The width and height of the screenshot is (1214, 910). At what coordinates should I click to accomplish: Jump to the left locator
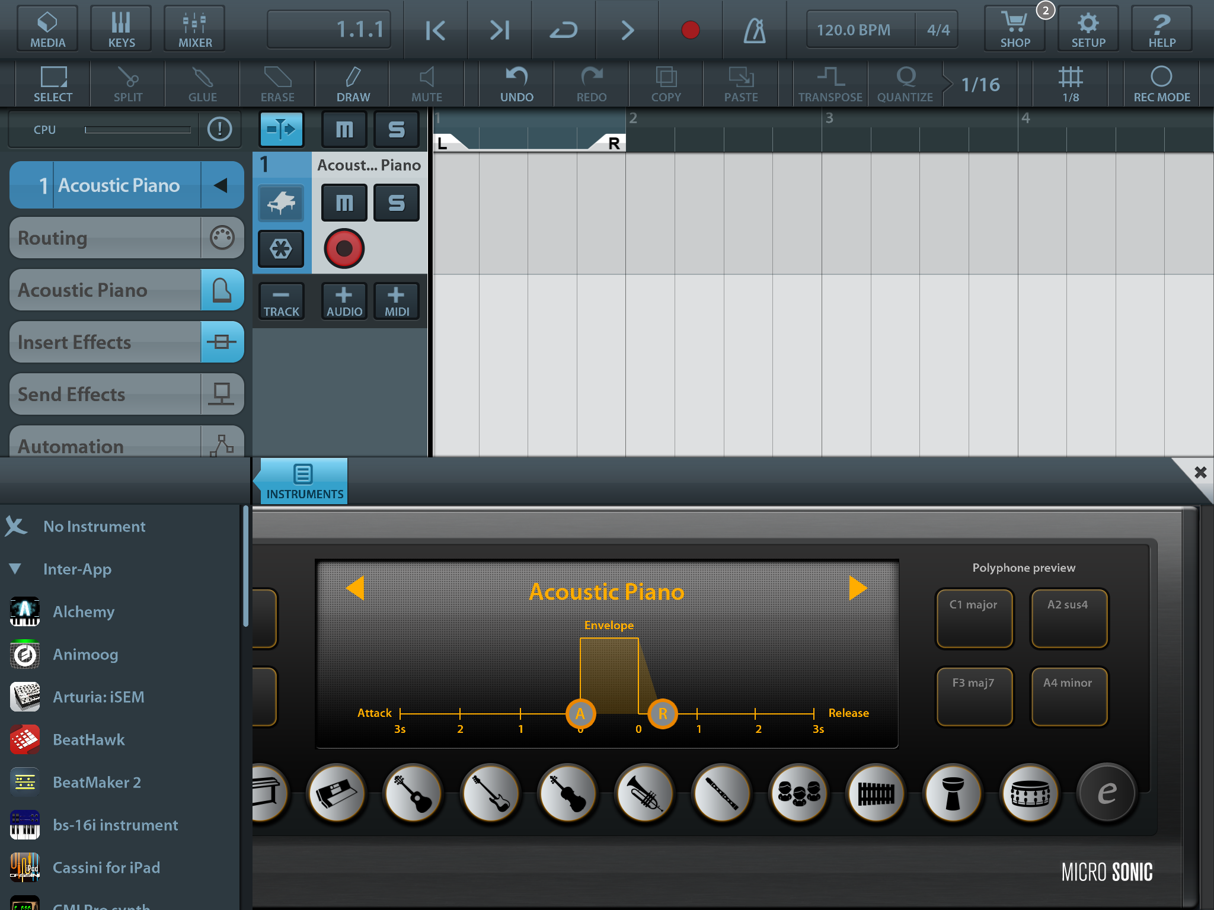pos(436,30)
